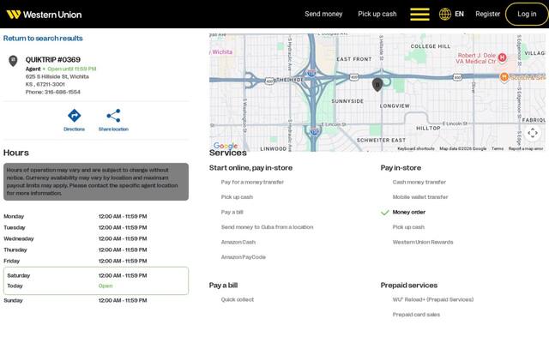This screenshot has width=549, height=343.
Task: Click the black map marker pin
Action: (x=377, y=85)
